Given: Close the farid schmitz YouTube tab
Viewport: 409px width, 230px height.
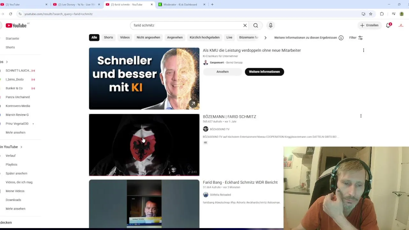Looking at the screenshot, I should 152,4.
